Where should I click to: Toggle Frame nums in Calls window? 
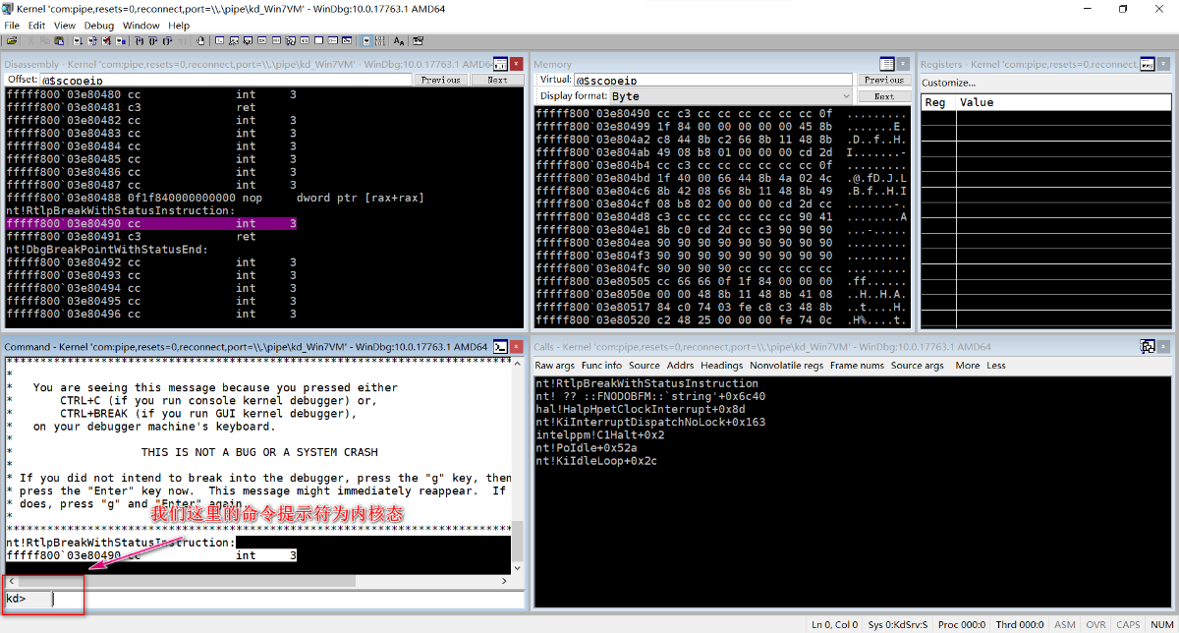click(x=857, y=366)
